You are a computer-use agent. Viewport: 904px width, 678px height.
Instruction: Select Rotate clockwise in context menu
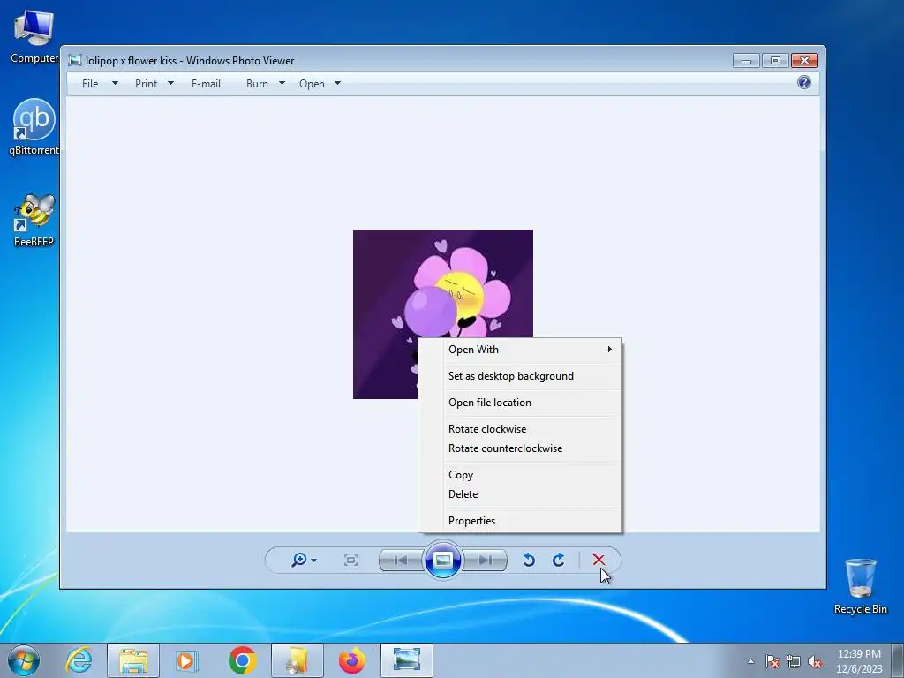point(520,429)
